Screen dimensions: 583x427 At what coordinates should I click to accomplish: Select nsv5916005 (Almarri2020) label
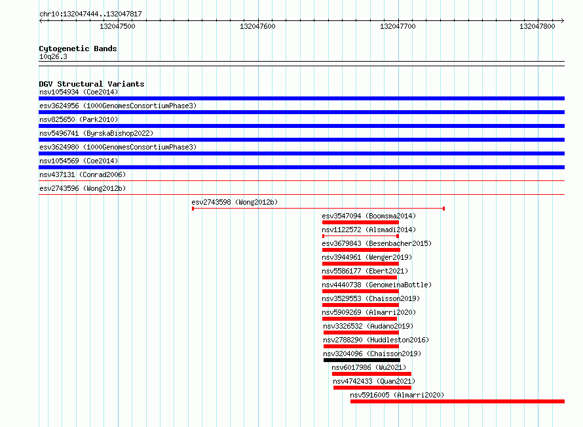[397, 395]
